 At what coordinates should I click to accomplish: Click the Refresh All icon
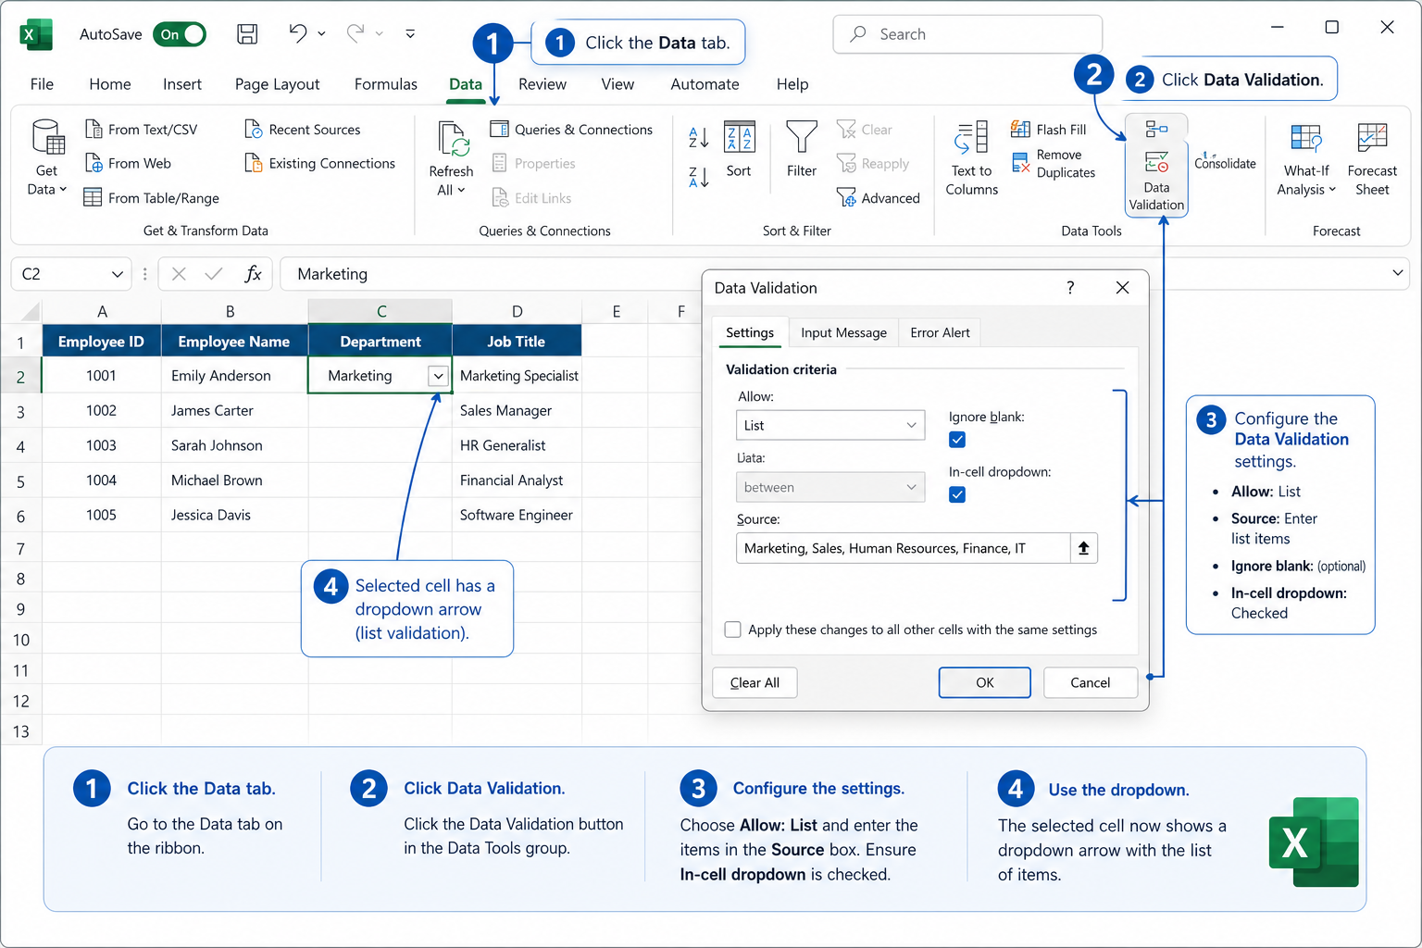click(x=453, y=139)
